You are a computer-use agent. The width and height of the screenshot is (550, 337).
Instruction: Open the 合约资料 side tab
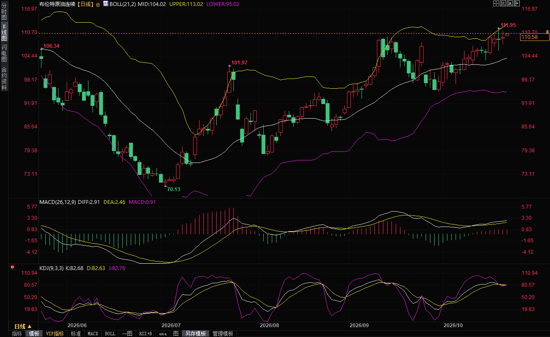tap(4, 78)
